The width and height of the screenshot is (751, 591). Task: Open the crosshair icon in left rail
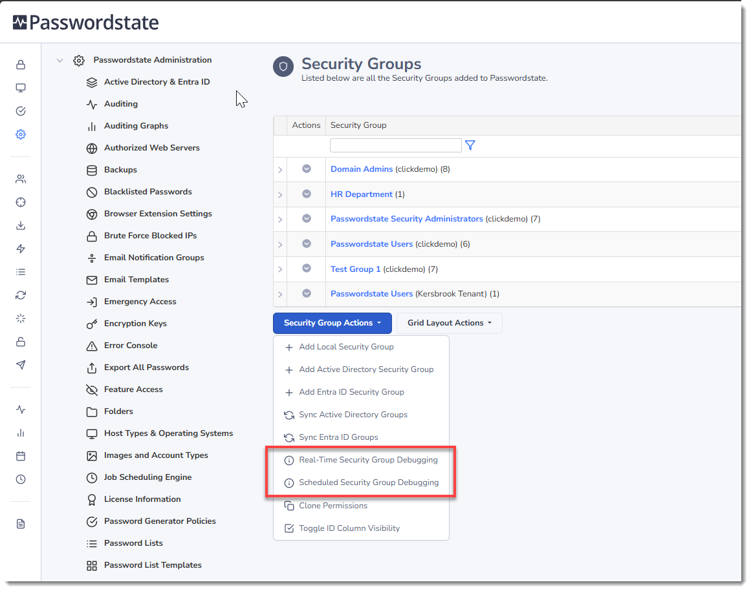click(x=21, y=202)
